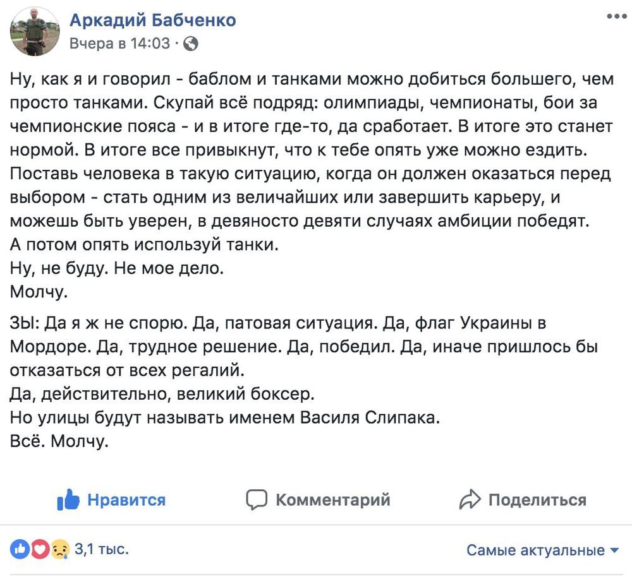The height and width of the screenshot is (579, 632).
Task: Click the red heart reaction emoji
Action: click(40, 549)
